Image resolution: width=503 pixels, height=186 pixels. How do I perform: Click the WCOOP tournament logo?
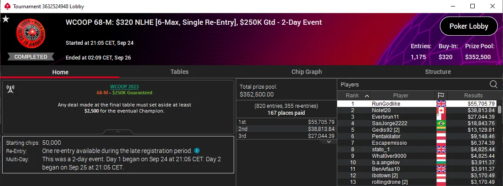(x=30, y=35)
